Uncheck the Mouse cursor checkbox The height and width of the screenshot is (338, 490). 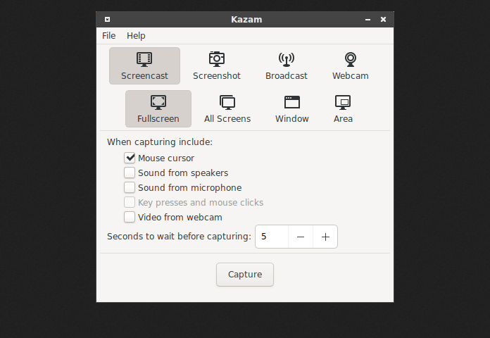tap(130, 158)
